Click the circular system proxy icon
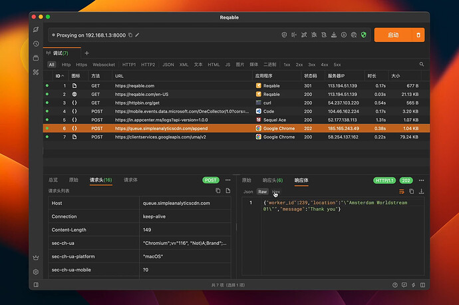This screenshot has height=305, width=459. pos(344,35)
